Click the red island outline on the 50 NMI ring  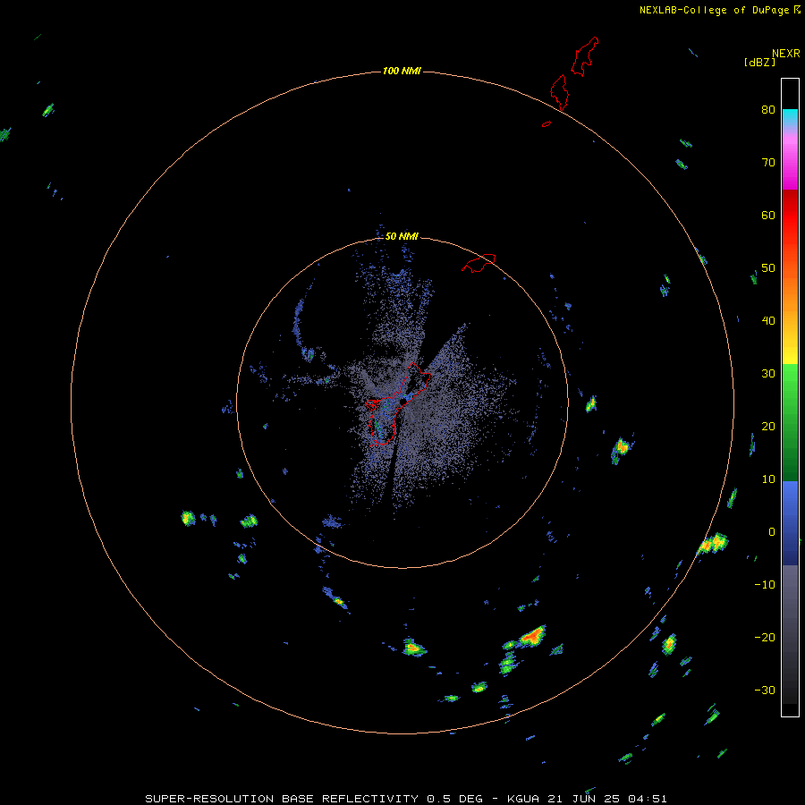[479, 262]
